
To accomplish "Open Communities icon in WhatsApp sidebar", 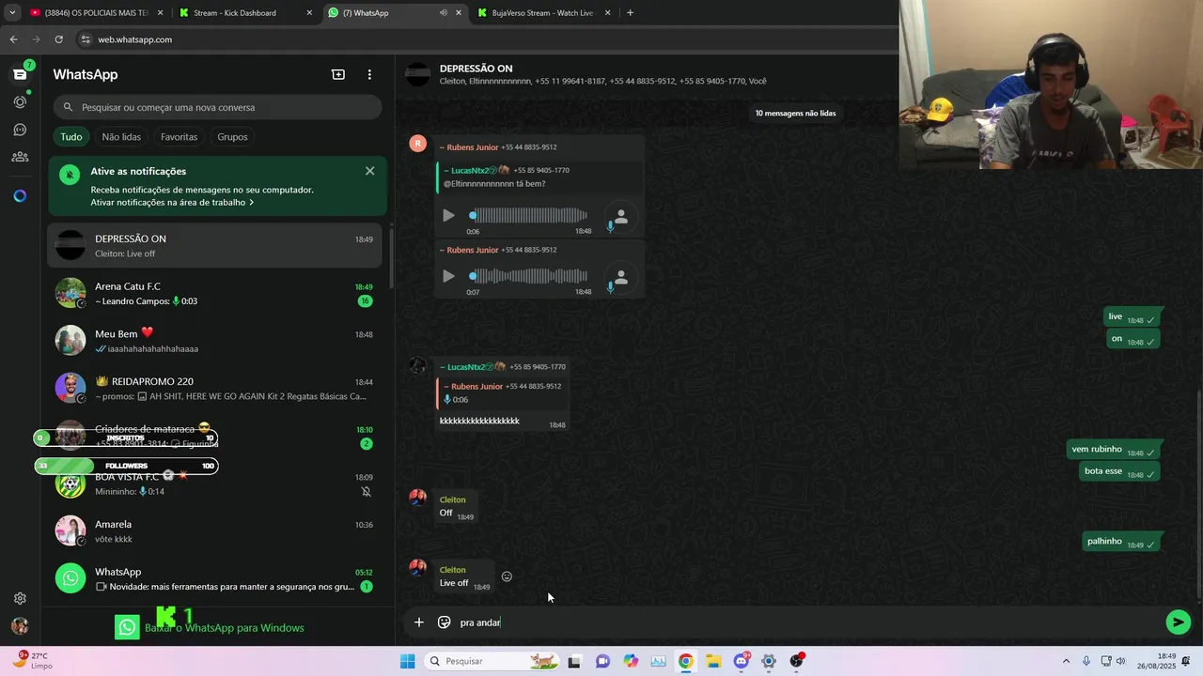I will [20, 157].
